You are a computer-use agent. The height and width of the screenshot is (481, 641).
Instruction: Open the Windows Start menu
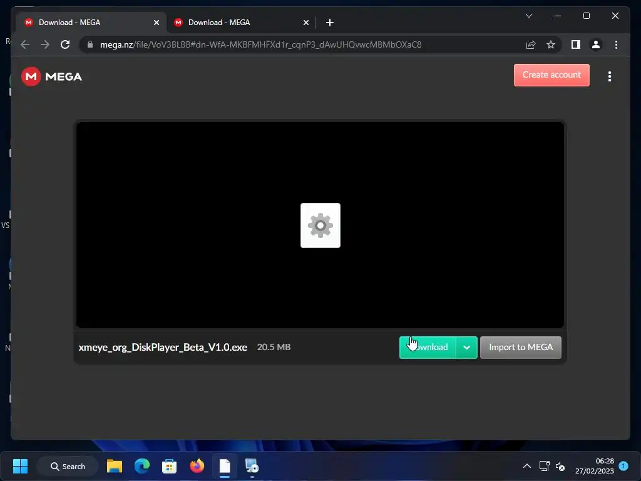[20, 466]
